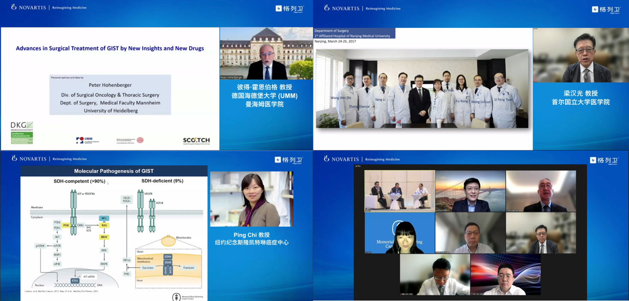Click '1st Affiliated Hospital of Nanjing Medical University'
This screenshot has height=301, width=629.
click(352, 36)
